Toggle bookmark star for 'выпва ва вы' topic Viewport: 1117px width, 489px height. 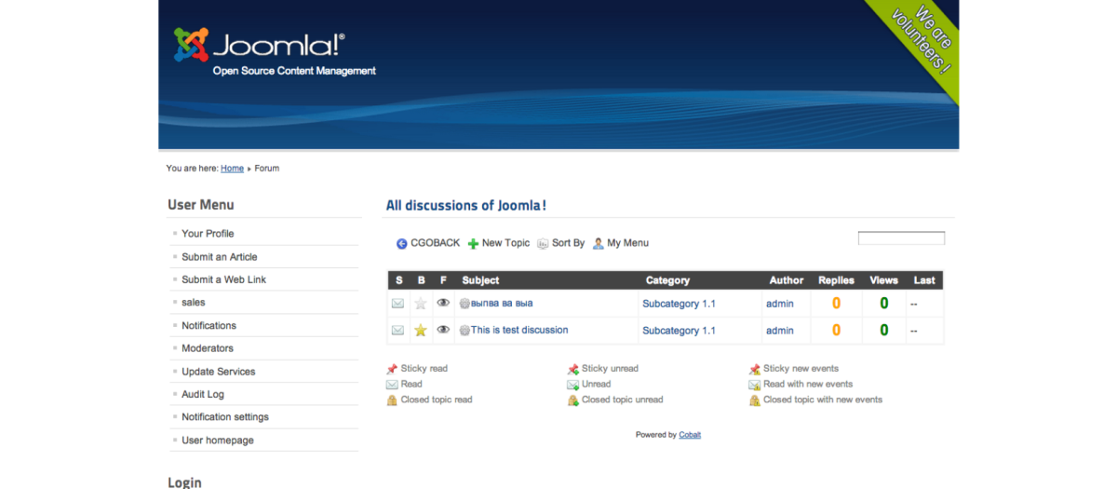tap(421, 304)
